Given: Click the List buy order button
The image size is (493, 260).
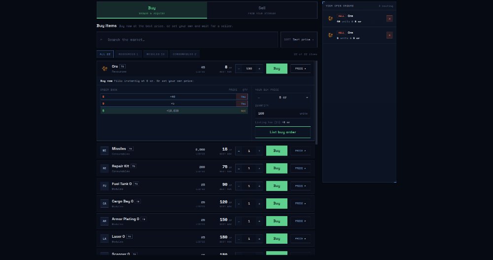Looking at the screenshot, I should click(282, 132).
